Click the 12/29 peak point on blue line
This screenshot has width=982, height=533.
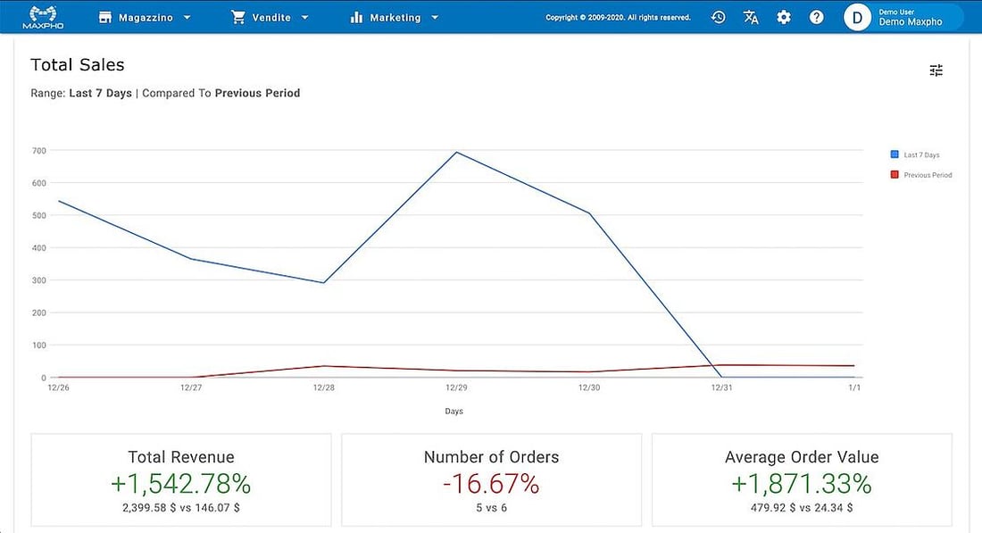pyautogui.click(x=456, y=152)
